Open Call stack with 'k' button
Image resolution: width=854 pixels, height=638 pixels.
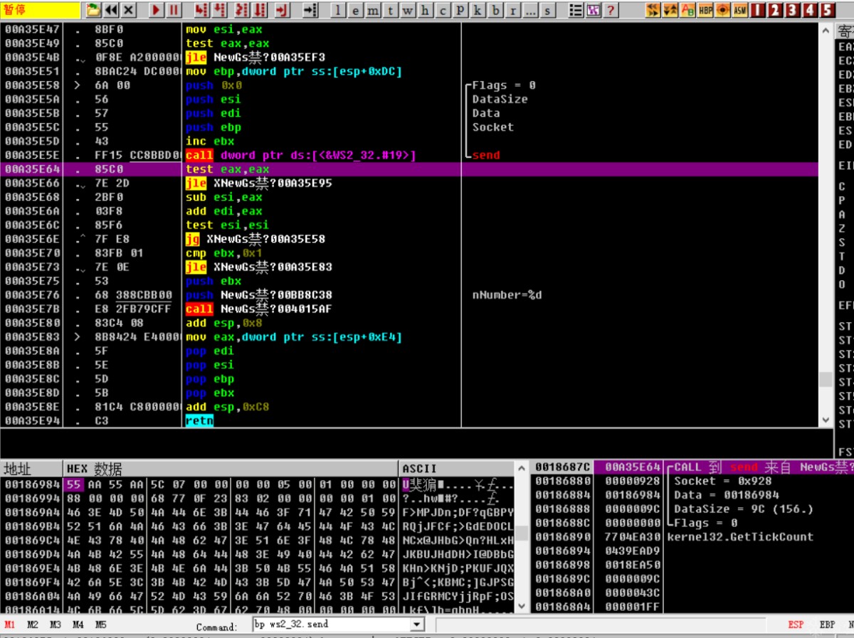click(477, 10)
